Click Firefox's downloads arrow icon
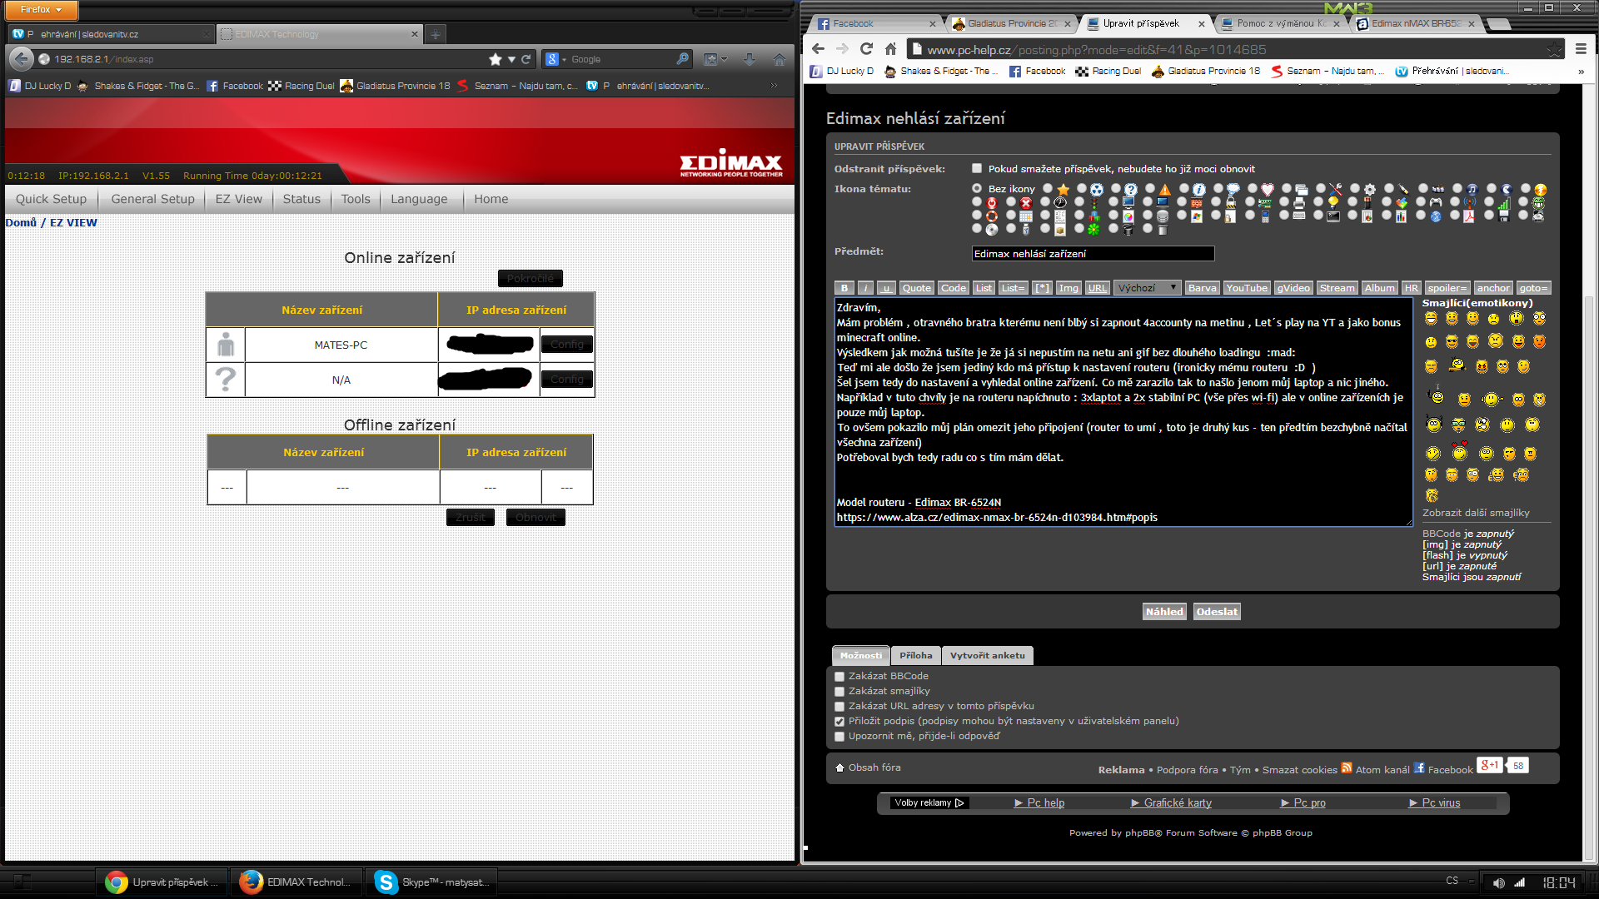Screen dimensions: 1599x899 [x=749, y=59]
